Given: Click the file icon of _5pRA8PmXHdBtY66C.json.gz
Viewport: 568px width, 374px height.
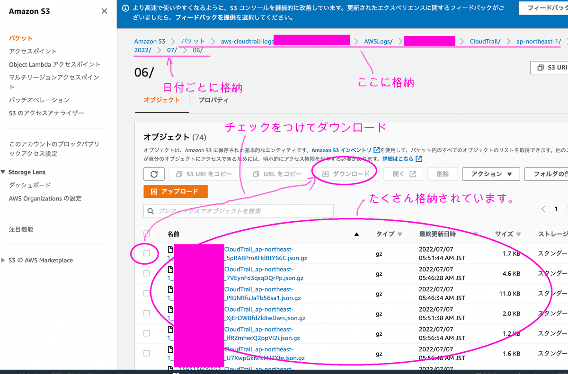Looking at the screenshot, I should tap(170, 249).
